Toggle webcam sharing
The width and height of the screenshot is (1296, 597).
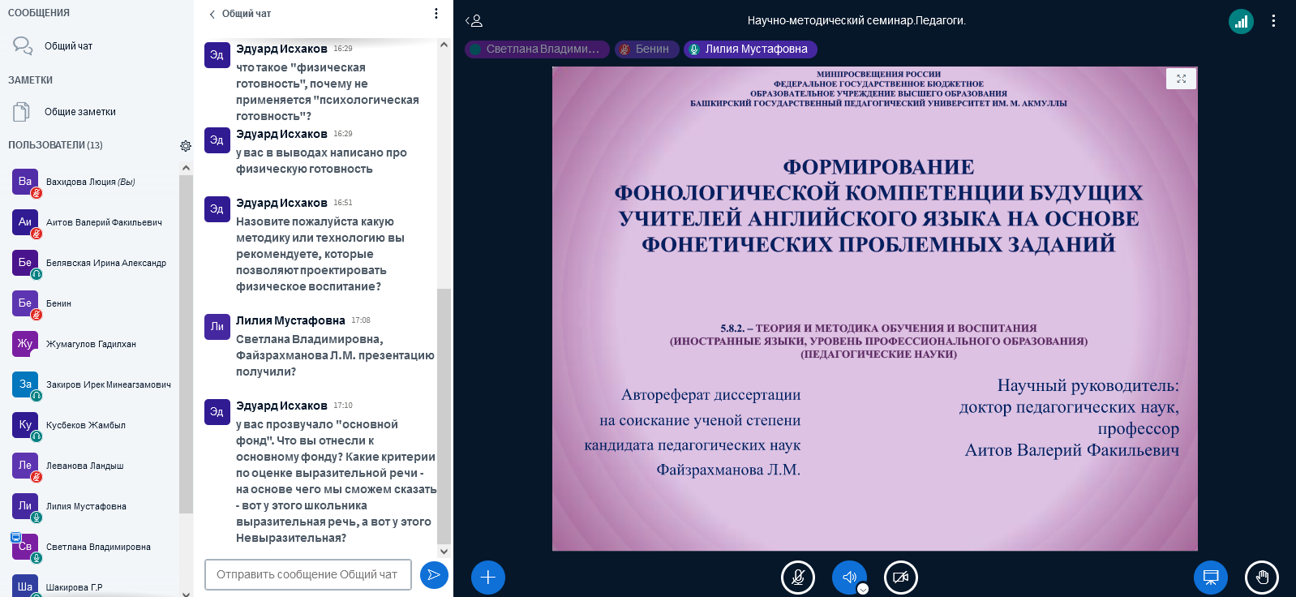pyautogui.click(x=900, y=578)
